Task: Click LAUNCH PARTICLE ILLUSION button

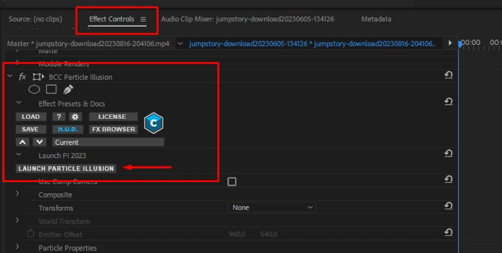Action: (66, 168)
